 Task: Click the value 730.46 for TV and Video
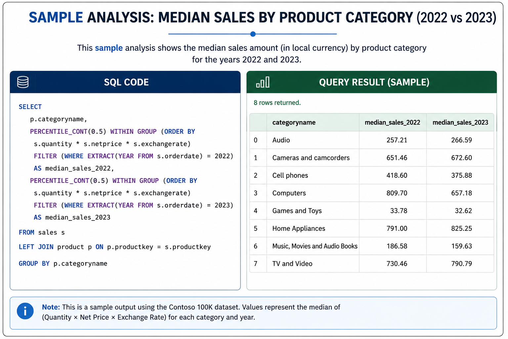point(397,264)
